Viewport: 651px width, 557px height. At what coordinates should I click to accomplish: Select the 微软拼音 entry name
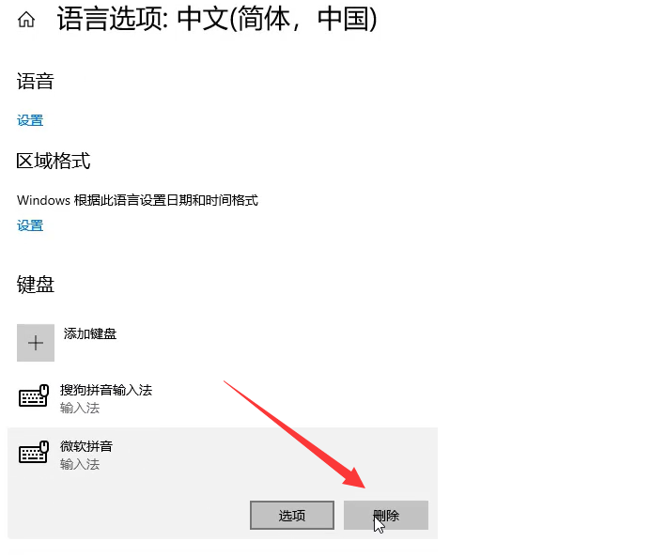click(86, 446)
